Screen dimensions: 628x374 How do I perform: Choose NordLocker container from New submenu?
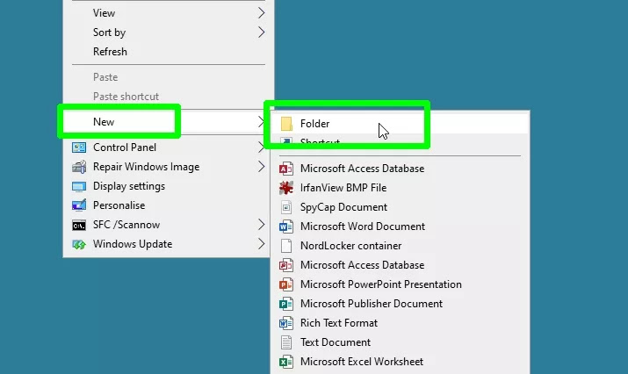coord(400,246)
